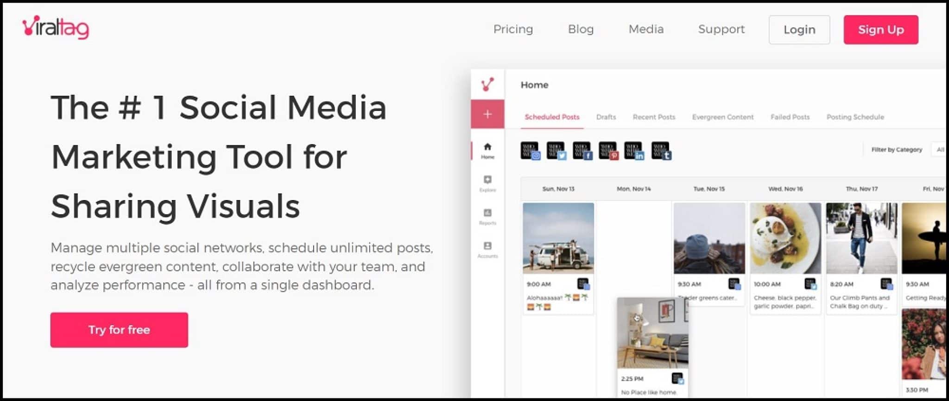This screenshot has height=401, width=949.
Task: Click the Home page title in dashboard
Action: pyautogui.click(x=534, y=85)
